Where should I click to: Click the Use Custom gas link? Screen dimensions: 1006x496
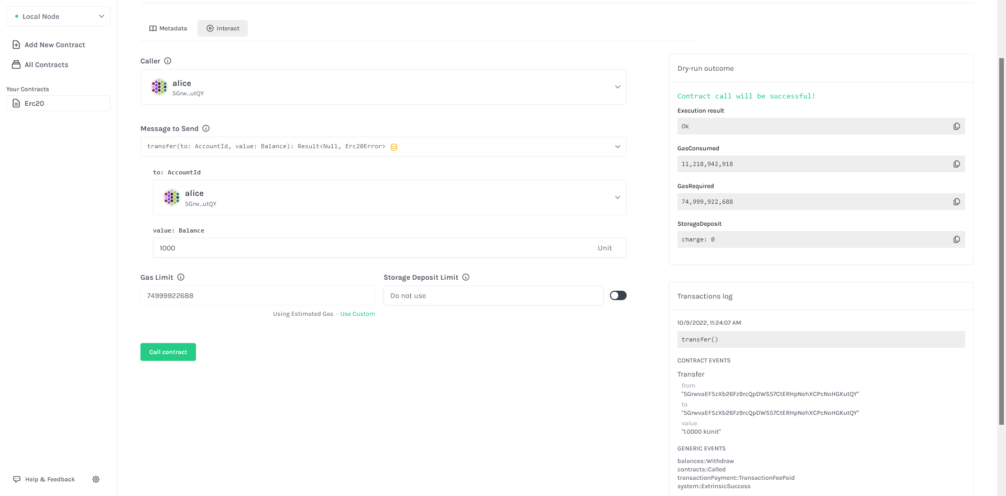click(358, 314)
